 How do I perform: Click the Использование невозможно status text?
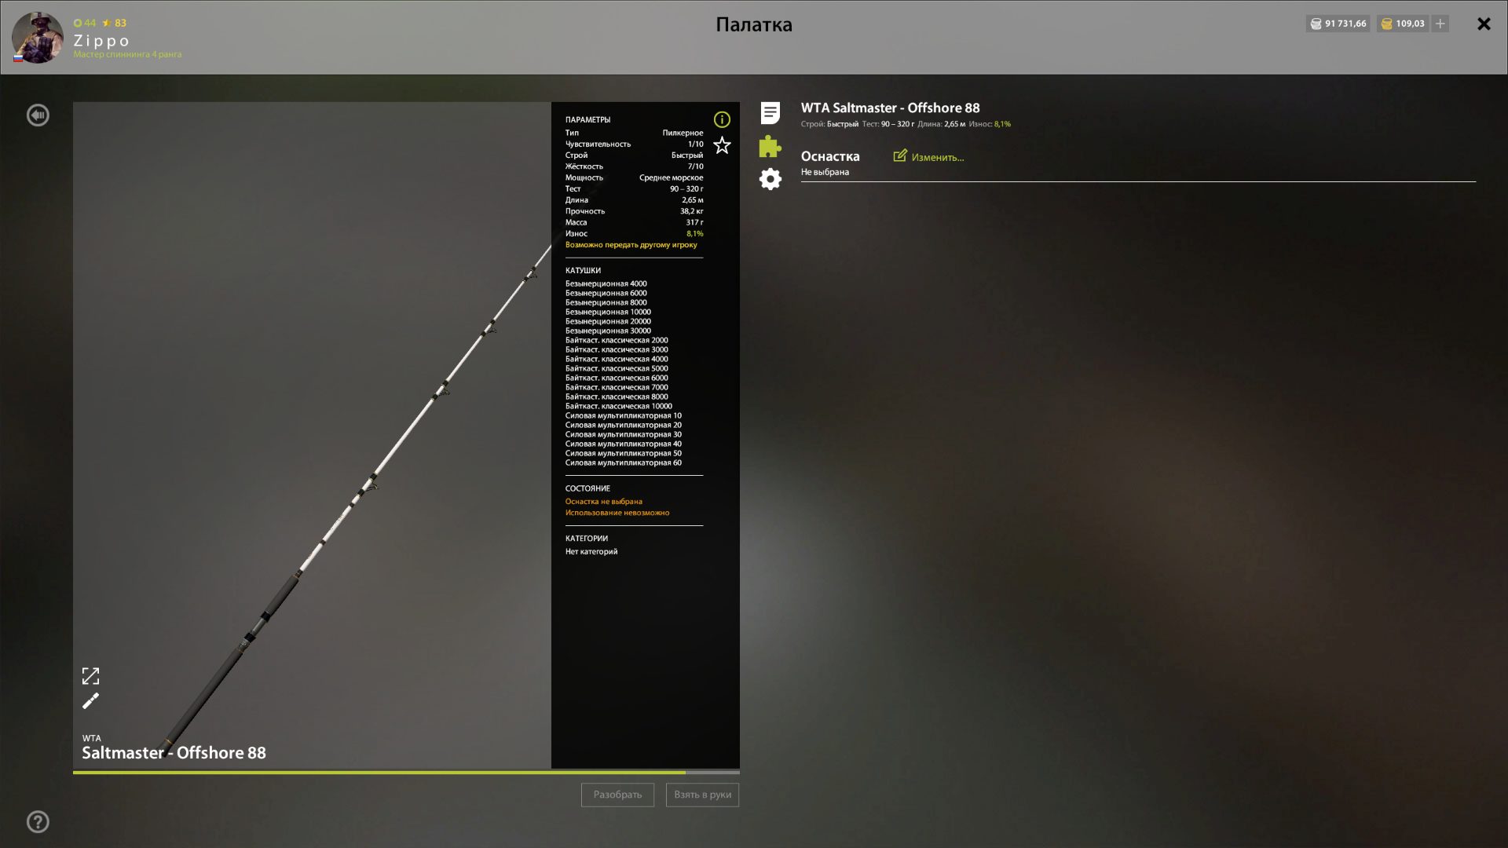[x=617, y=513]
